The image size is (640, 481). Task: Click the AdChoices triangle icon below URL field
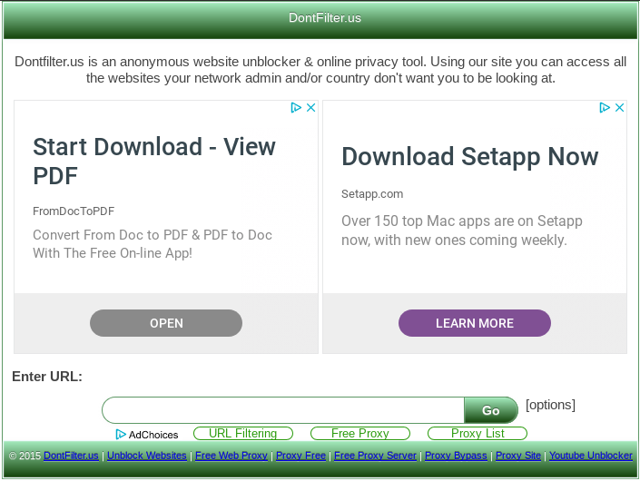(x=121, y=435)
